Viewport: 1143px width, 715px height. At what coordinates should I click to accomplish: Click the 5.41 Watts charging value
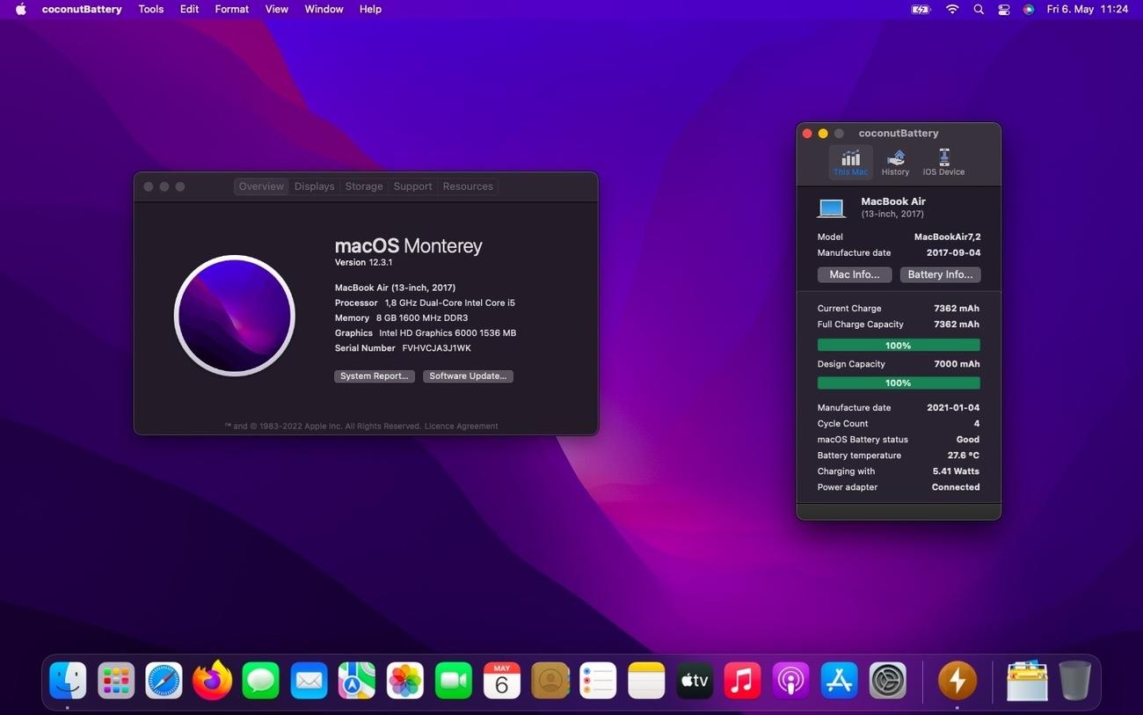coord(956,471)
